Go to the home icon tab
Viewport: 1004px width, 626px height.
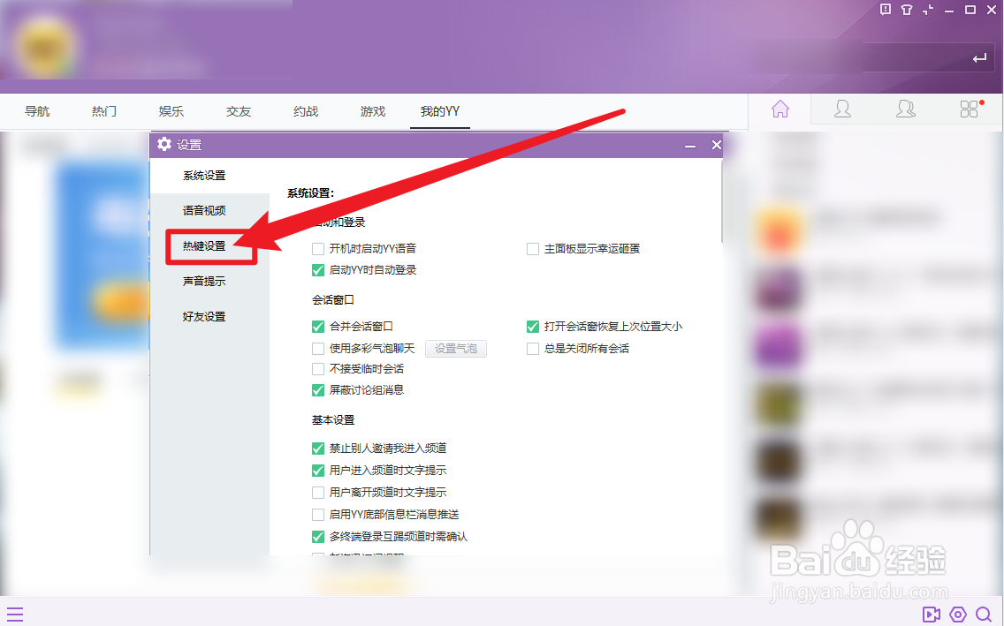point(780,109)
